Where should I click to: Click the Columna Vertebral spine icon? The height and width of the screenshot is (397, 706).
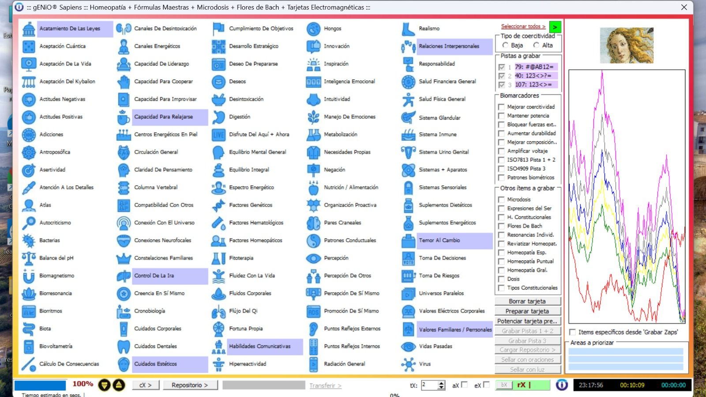[x=124, y=187]
